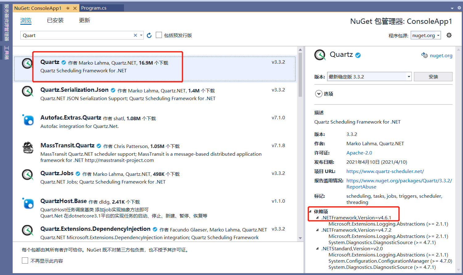Click the MassTransit.Quartz package icon

pyautogui.click(x=28, y=147)
